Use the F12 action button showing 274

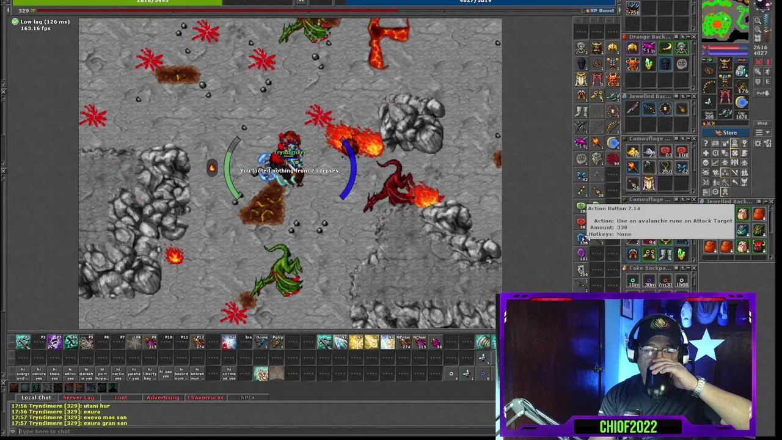point(197,342)
